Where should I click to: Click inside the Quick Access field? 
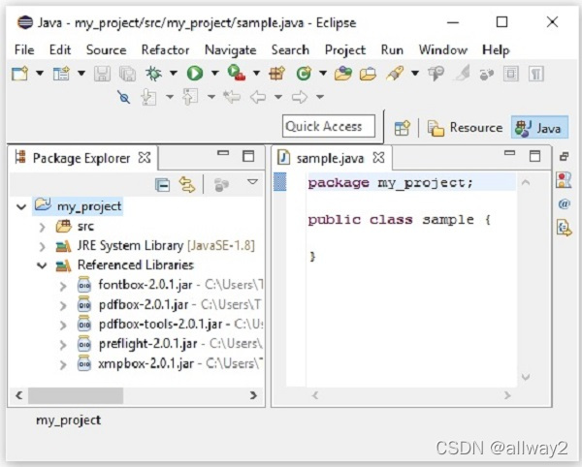click(329, 126)
